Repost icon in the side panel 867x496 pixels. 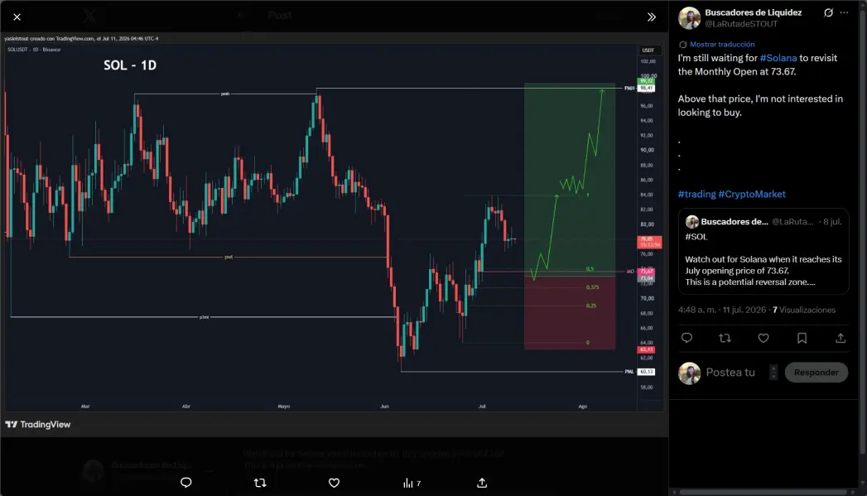pos(725,338)
